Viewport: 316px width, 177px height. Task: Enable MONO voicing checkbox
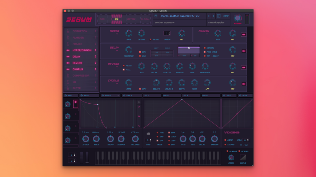pyautogui.click(x=225, y=140)
